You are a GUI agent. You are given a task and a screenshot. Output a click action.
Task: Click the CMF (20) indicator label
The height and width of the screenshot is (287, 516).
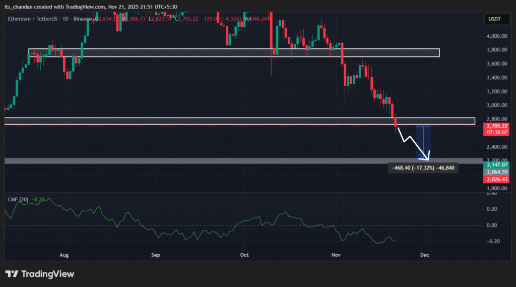[x=17, y=199]
